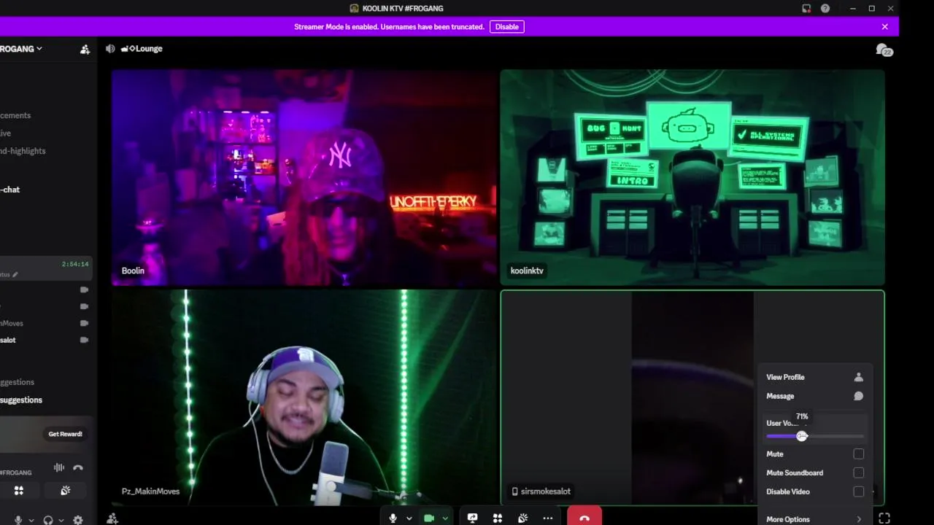Disconnect with the red hang-up button
Image resolution: width=934 pixels, height=525 pixels.
tap(584, 516)
